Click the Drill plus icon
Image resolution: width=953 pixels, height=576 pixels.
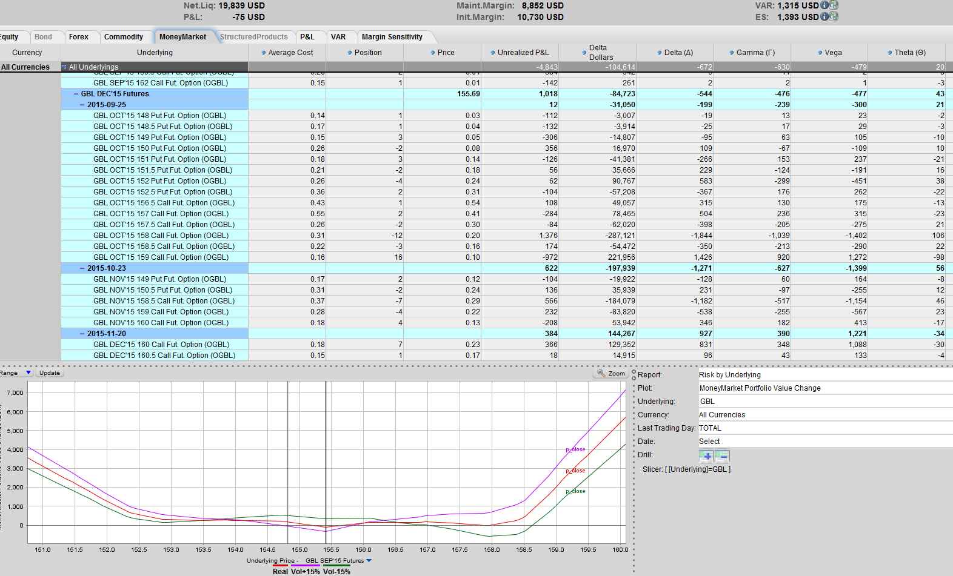pos(707,456)
